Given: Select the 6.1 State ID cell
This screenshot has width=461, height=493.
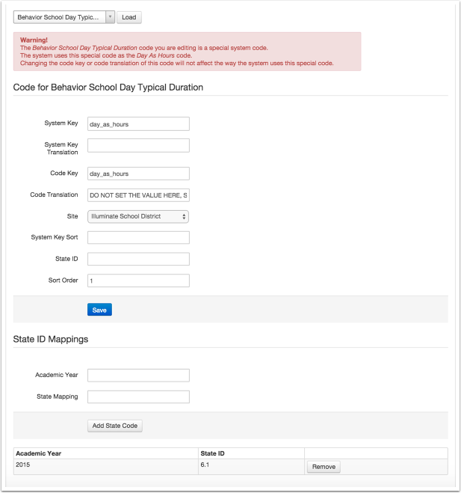Looking at the screenshot, I should pyautogui.click(x=251, y=467).
